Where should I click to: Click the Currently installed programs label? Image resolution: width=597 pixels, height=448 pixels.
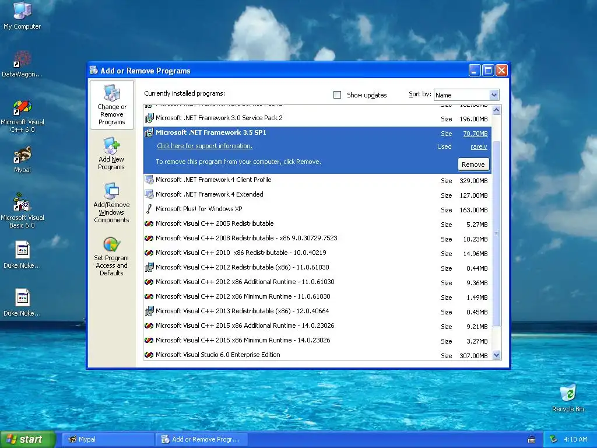point(185,93)
